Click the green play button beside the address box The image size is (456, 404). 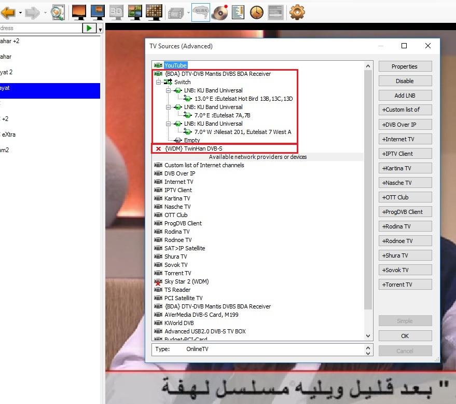[89, 28]
